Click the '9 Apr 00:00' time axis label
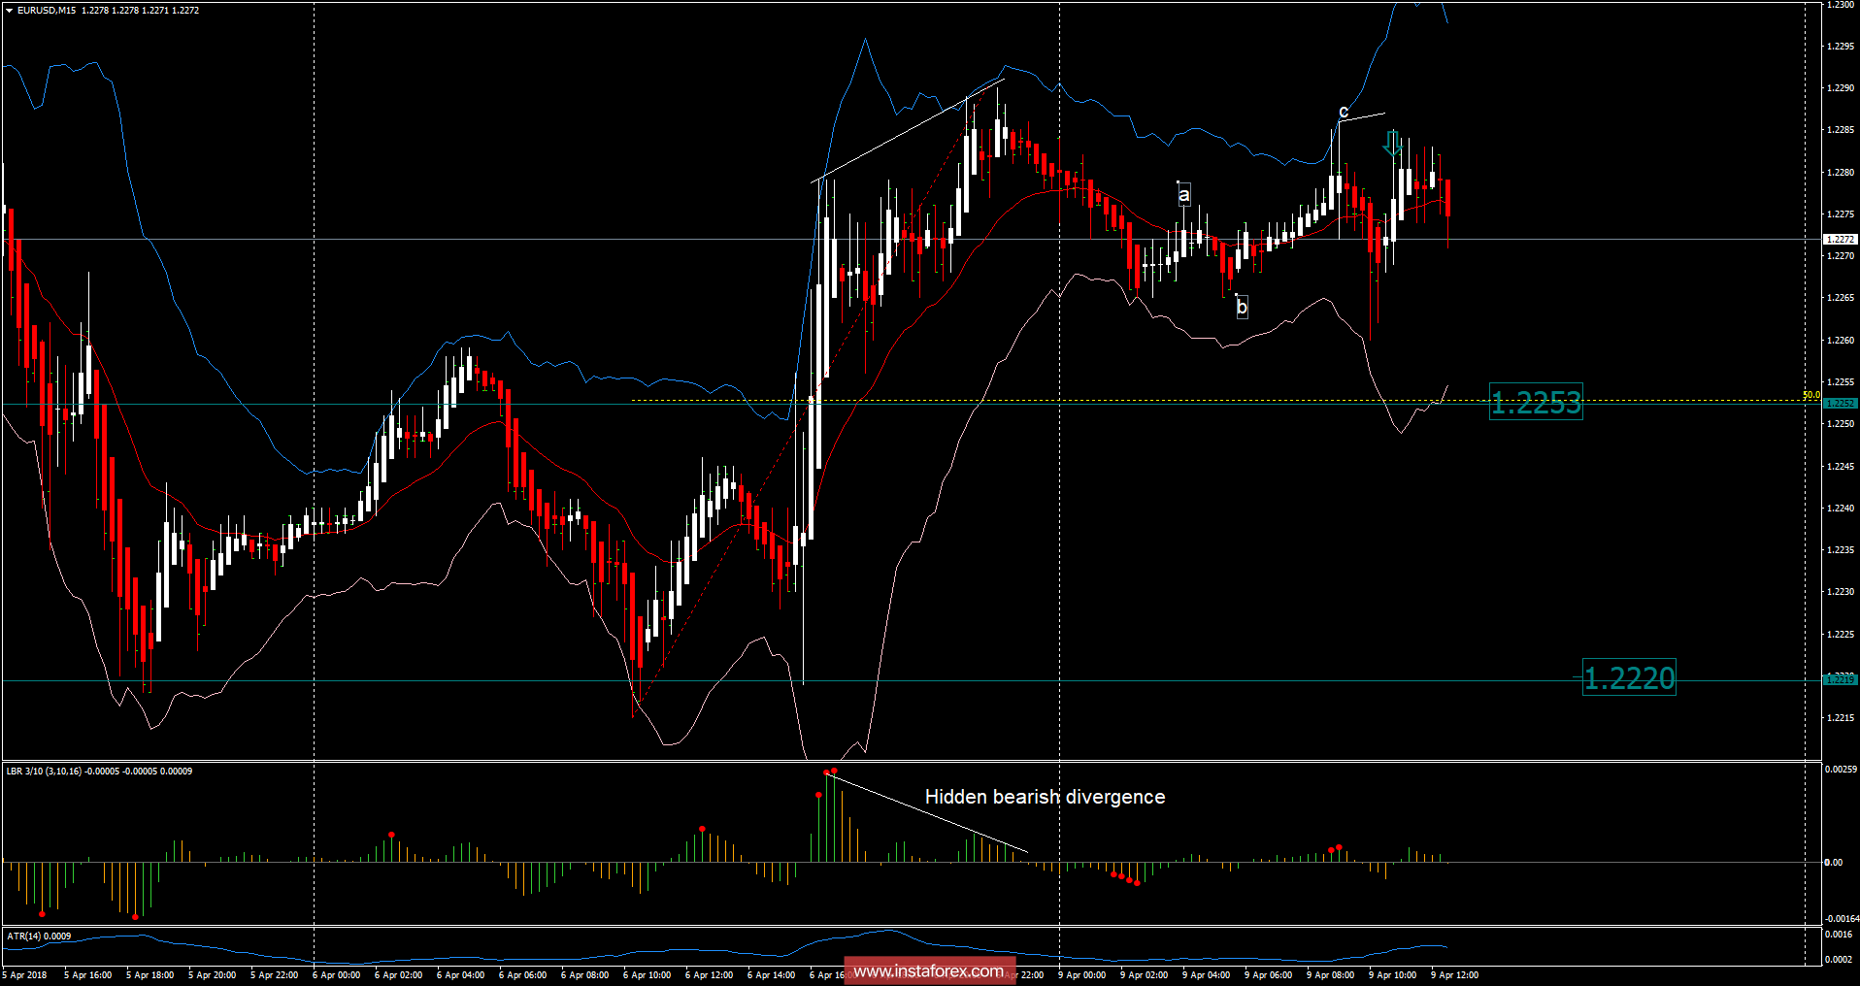This screenshot has height=986, width=1860. tap(1081, 975)
